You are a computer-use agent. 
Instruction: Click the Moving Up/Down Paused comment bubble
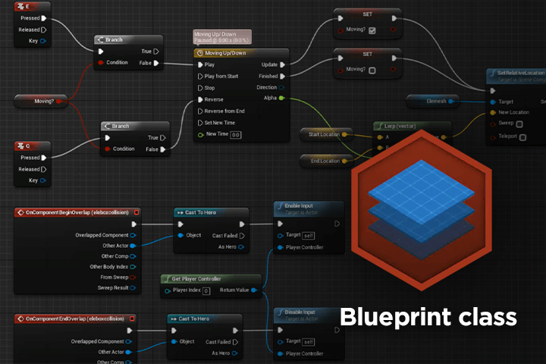(222, 37)
